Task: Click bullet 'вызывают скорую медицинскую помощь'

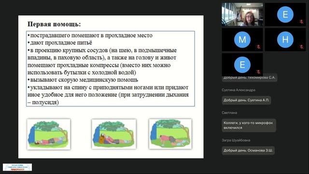Action: click(x=83, y=80)
